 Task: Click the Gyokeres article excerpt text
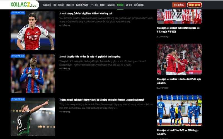[106, 106]
